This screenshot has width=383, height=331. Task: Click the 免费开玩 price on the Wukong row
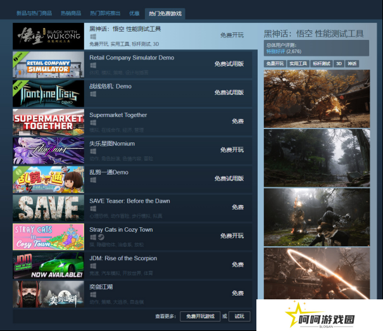point(232,35)
